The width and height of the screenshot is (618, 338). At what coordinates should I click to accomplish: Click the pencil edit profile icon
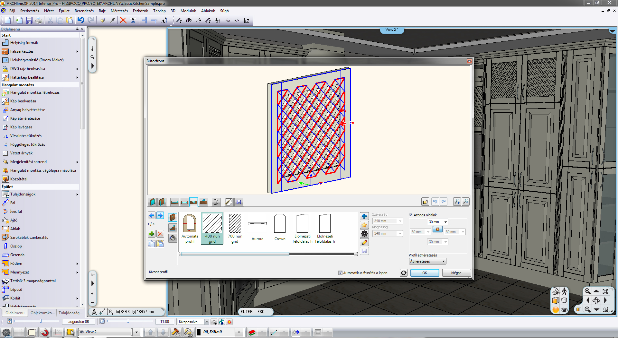pyautogui.click(x=364, y=242)
